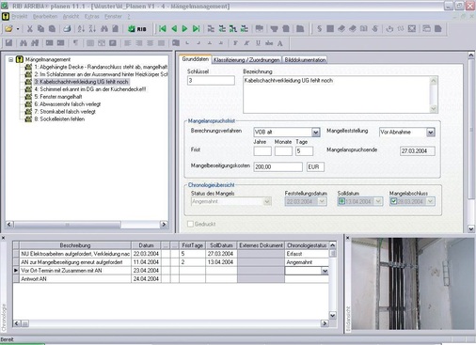
Task: Jump to the first record with the green arrow
Action: coord(163,29)
